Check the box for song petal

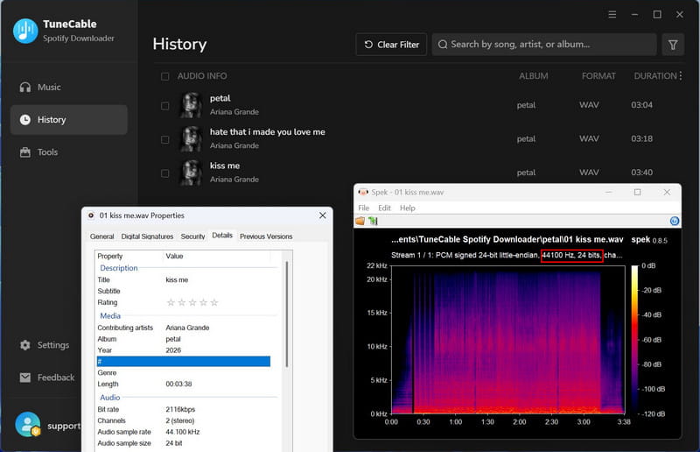point(165,106)
